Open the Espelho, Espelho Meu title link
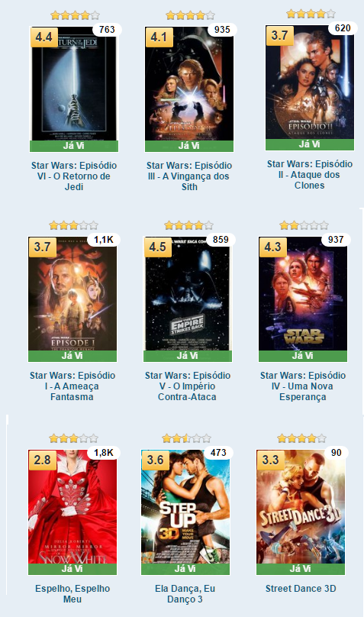This screenshot has width=364, height=617. tap(72, 594)
